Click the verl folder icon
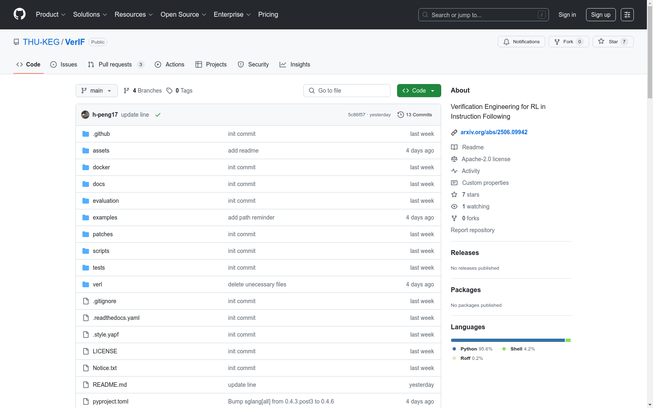Viewport: 653px width, 408px height. click(86, 284)
